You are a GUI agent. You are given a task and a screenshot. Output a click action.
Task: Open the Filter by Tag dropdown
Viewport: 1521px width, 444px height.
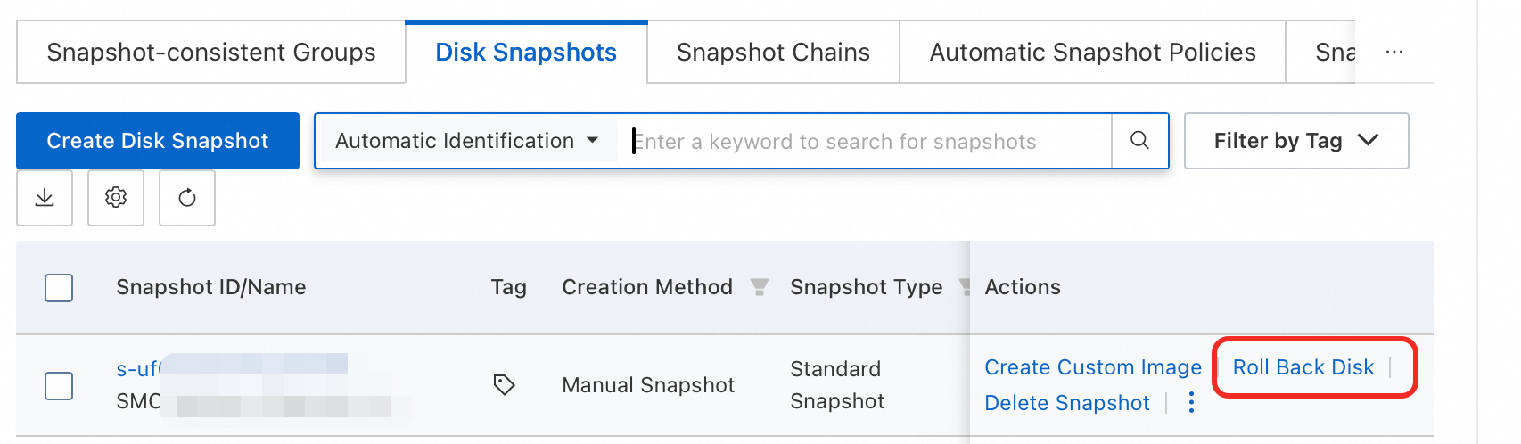click(1295, 141)
